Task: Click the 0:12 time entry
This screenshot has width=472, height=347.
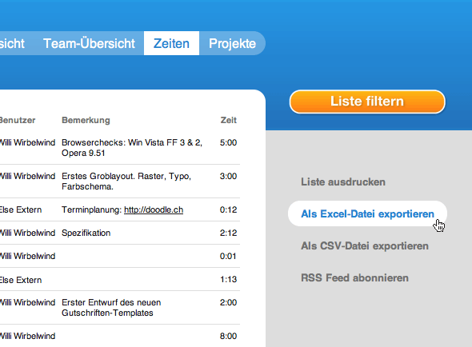Action: pos(228,209)
